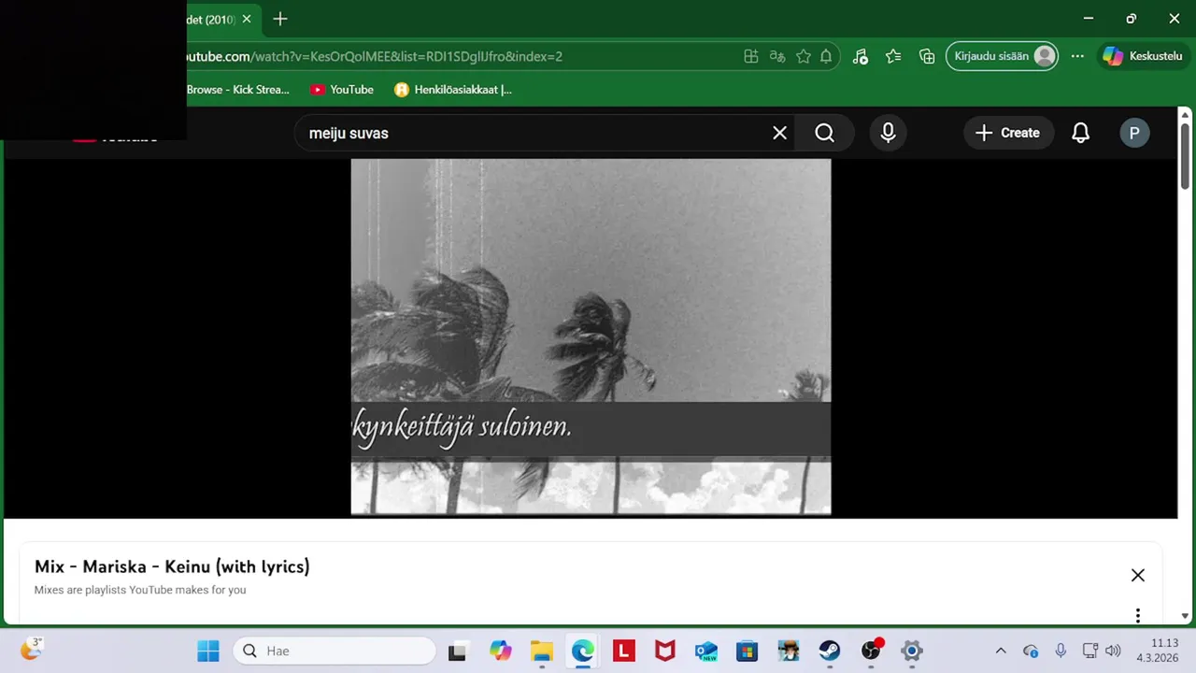This screenshot has width=1196, height=673.
Task: Click the address bar URL
Action: click(x=374, y=56)
